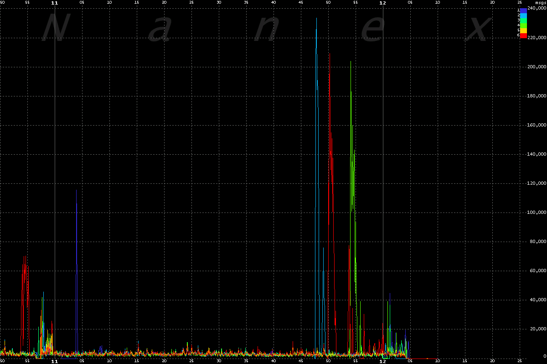Select the 40,000 y-axis value
The image size is (547, 364).
[538, 300]
